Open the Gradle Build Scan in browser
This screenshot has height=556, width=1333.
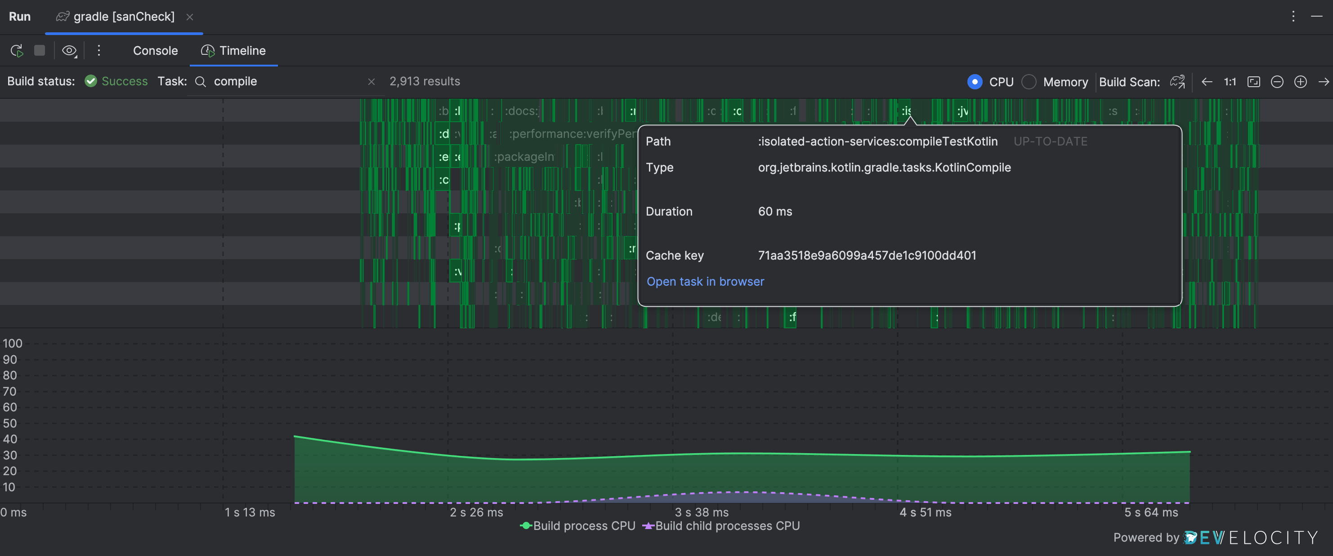(1177, 82)
